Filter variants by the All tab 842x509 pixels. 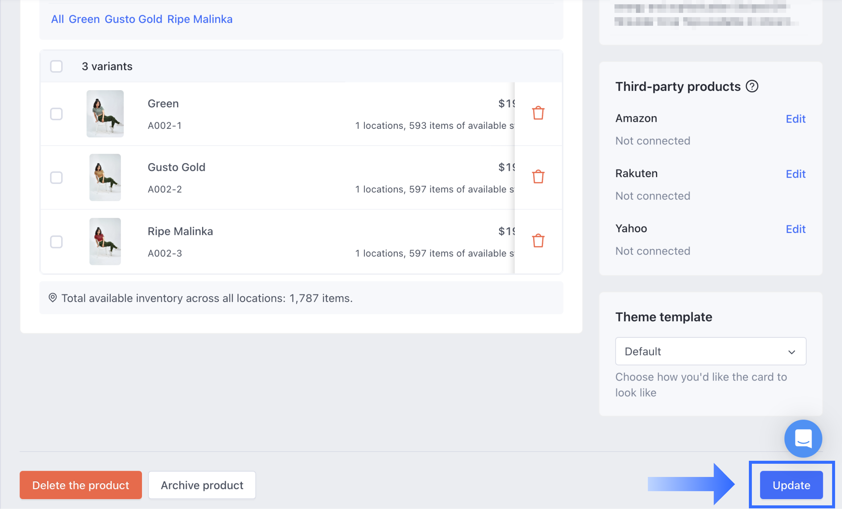(x=57, y=19)
